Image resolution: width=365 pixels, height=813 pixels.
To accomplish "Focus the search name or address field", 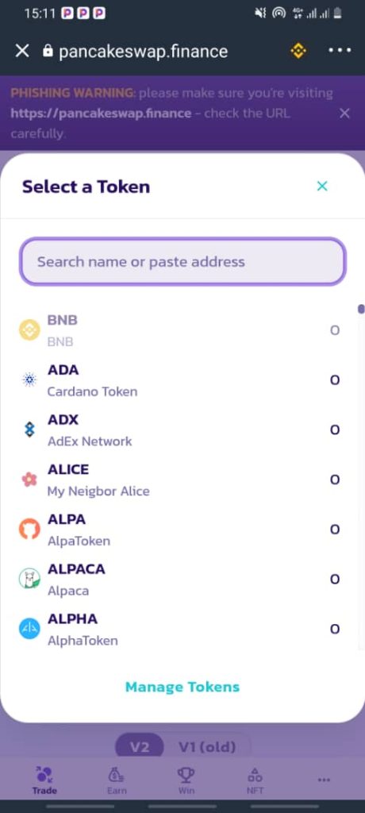I will 182,262.
